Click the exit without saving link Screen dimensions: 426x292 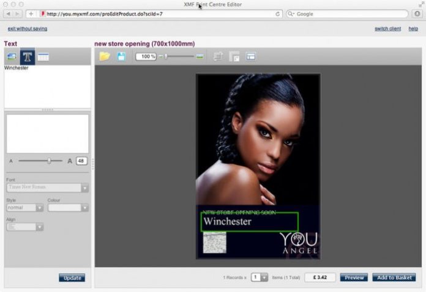[27, 29]
